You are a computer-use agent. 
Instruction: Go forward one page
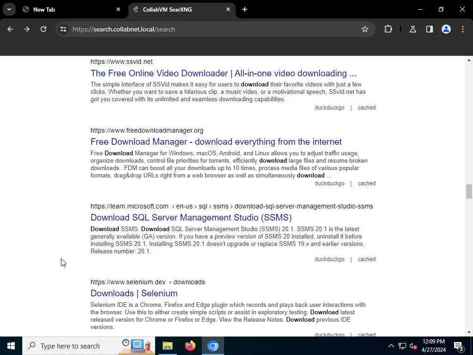click(27, 29)
